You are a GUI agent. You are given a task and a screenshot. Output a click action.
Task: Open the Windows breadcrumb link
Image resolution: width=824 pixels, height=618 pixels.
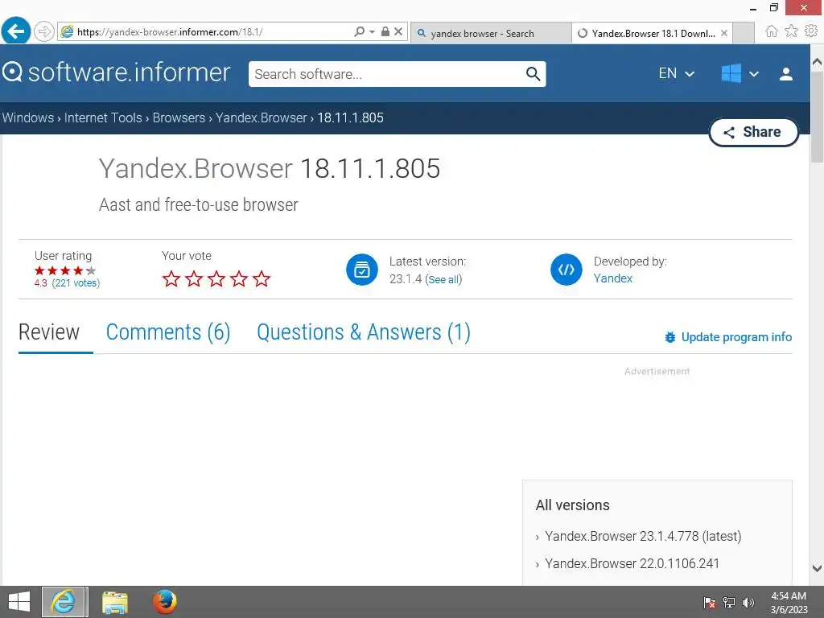pos(28,117)
